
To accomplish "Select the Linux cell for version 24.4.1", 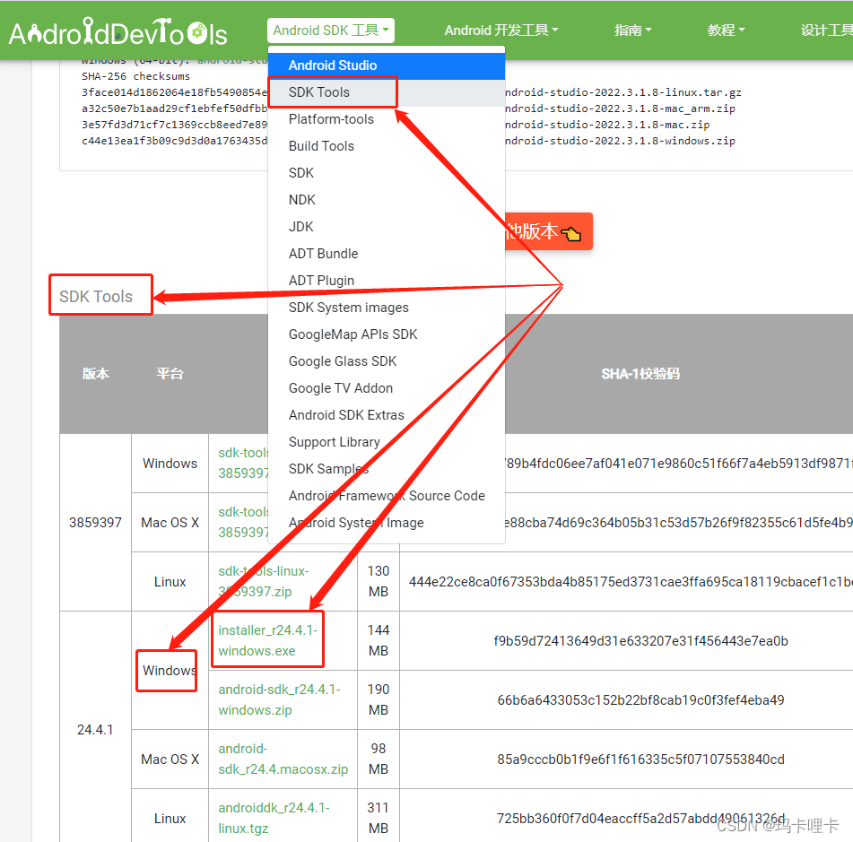I will [x=170, y=819].
